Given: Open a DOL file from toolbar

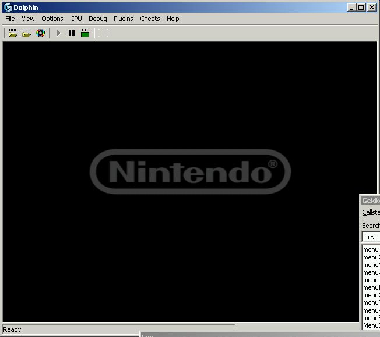Looking at the screenshot, I should click(13, 33).
